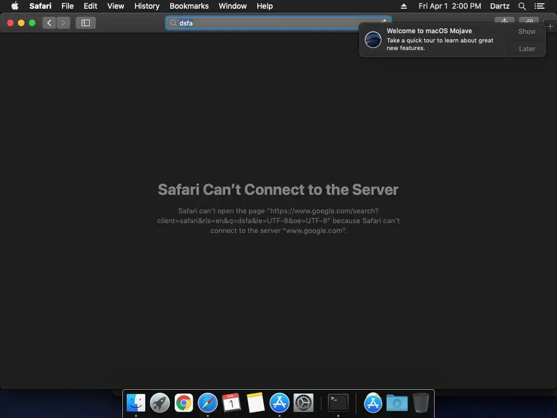Open the Window menu
The image size is (557, 418).
click(232, 6)
